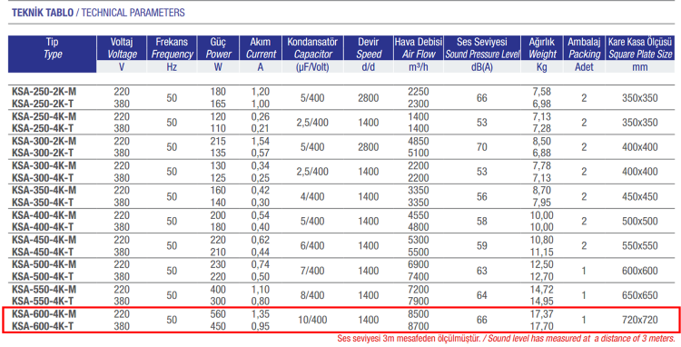Select the Frekans Frequency column header
Screen dimensions: 681x347
pyautogui.click(x=172, y=48)
